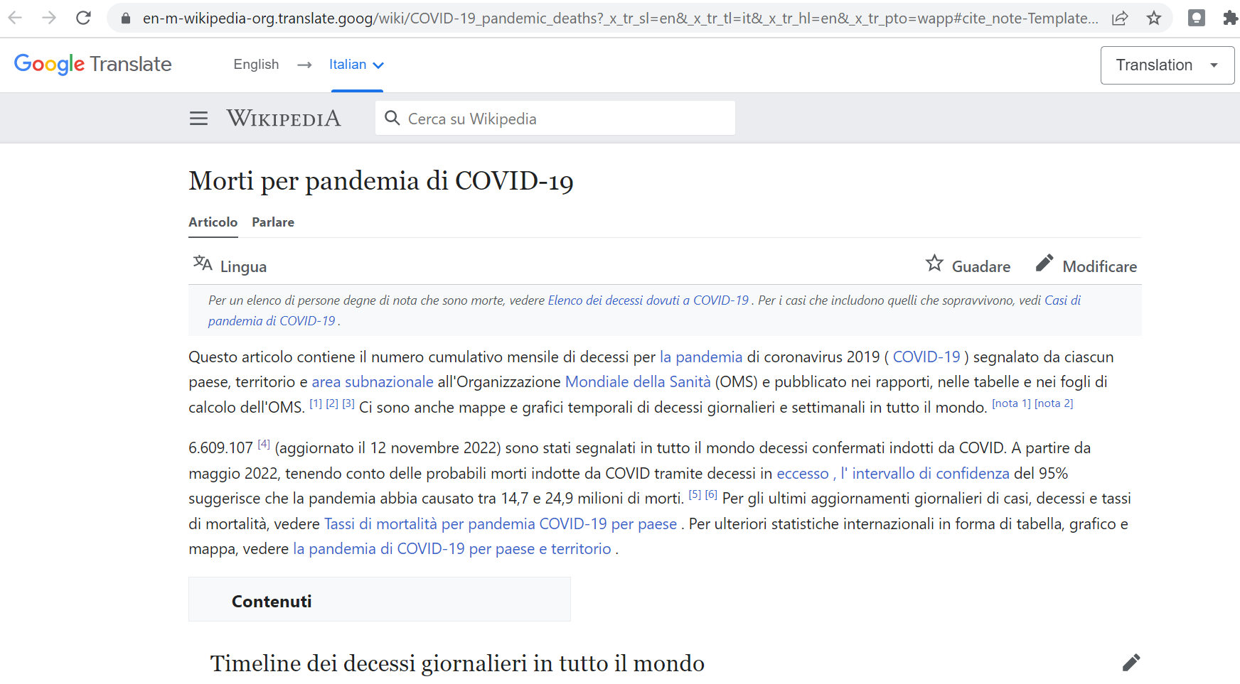This screenshot has height=684, width=1240.
Task: Click the Modificare pencil icon
Action: (x=1044, y=264)
